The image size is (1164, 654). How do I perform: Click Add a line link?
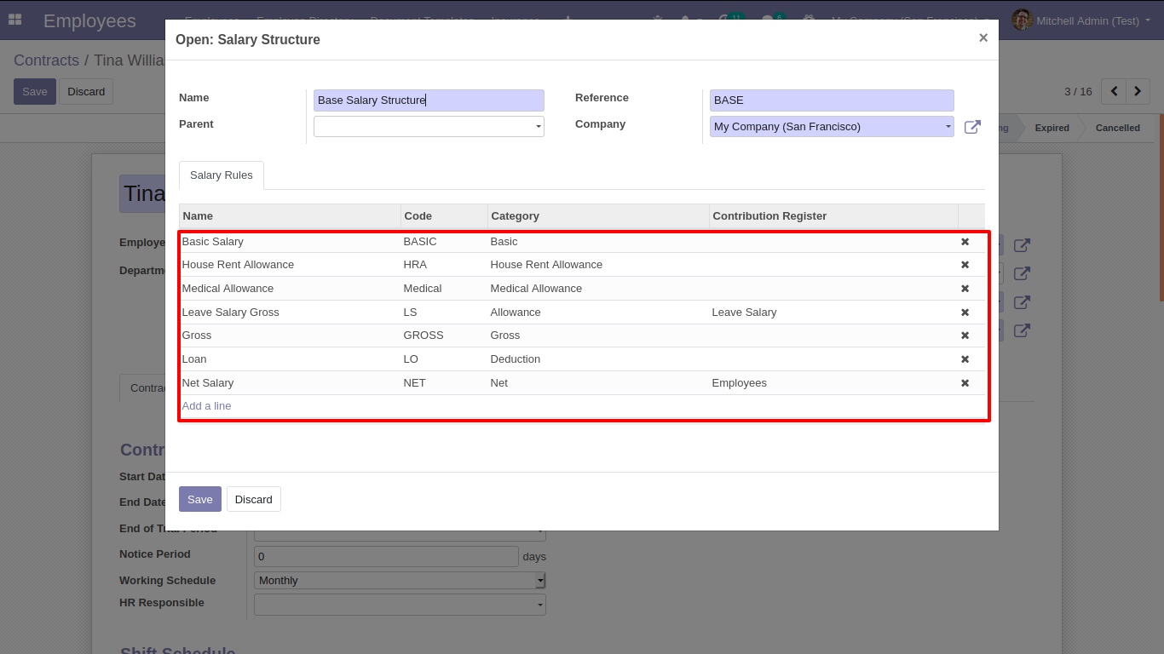tap(206, 406)
